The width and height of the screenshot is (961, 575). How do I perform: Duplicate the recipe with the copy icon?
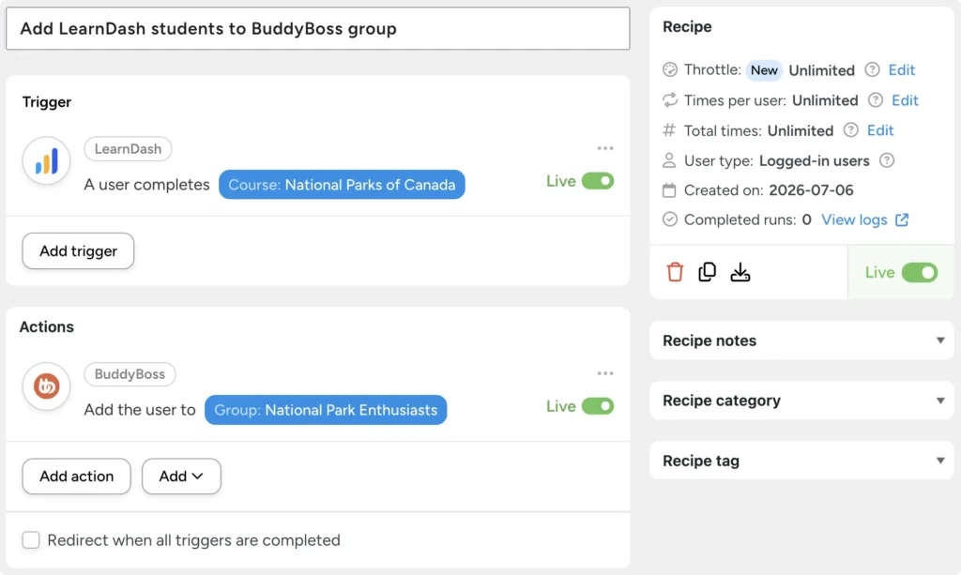[x=708, y=272]
